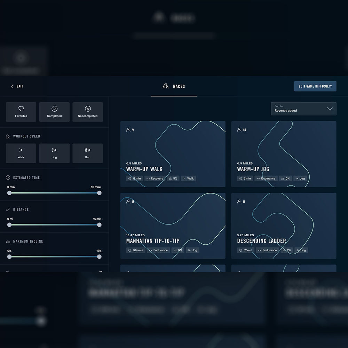Click the Completed checkmark icon
Viewport: 348px width, 348px height.
[x=54, y=109]
